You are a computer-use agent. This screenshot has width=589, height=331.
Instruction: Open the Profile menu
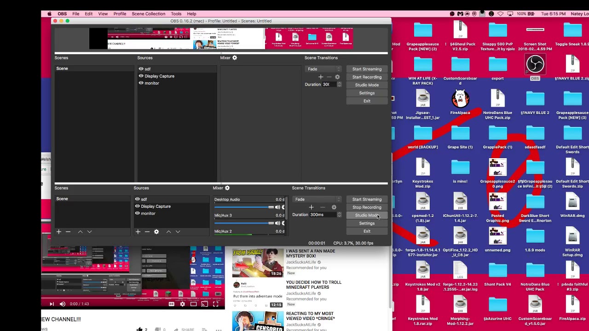point(120,14)
